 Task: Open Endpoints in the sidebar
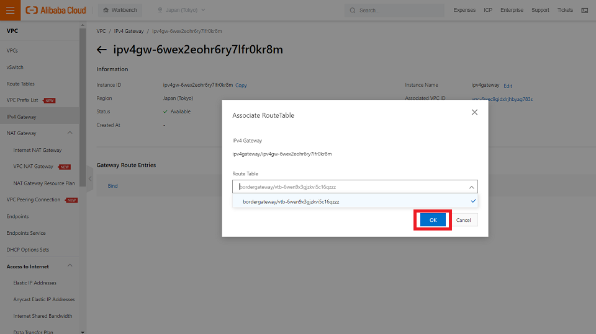(x=17, y=217)
